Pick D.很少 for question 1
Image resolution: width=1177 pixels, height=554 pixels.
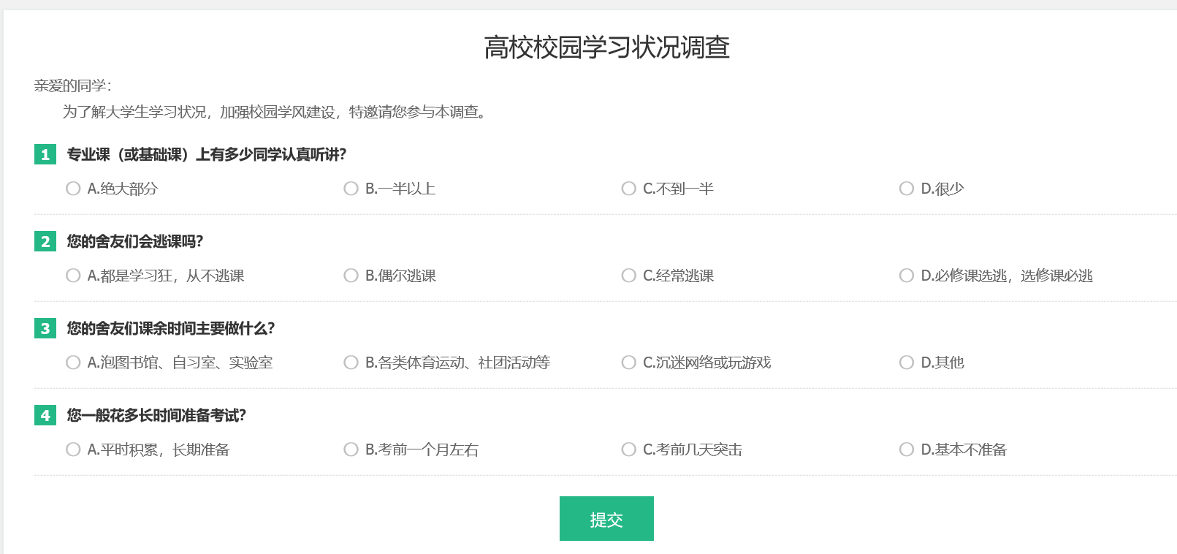point(907,189)
